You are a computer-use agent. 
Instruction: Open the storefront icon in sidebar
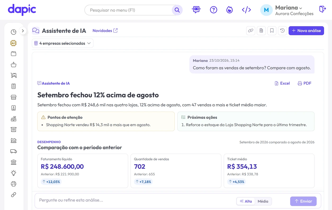point(14,97)
